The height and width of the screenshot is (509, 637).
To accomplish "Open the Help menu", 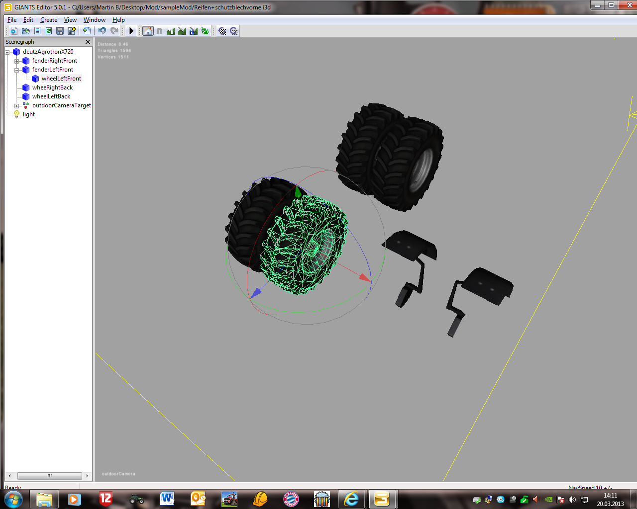I will (118, 20).
